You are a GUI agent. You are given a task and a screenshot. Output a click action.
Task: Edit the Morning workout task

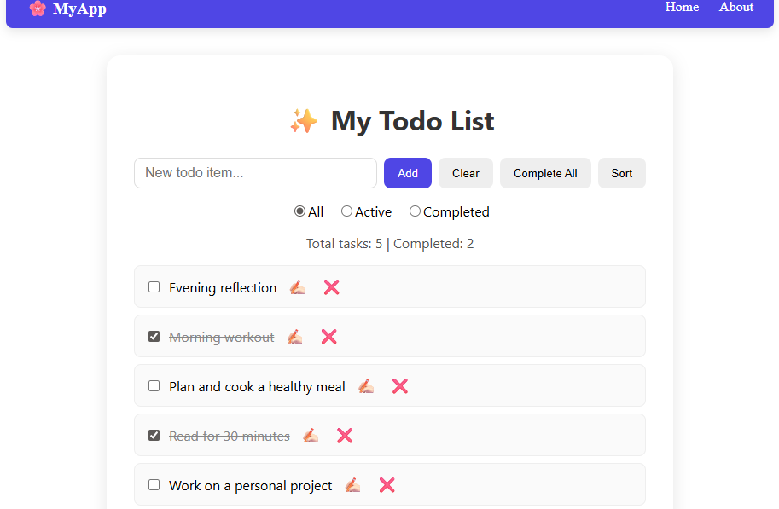[x=294, y=337]
